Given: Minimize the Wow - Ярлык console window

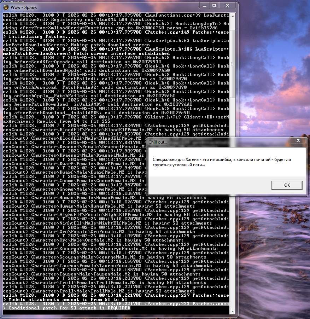Looking at the screenshot, I should [204, 5].
